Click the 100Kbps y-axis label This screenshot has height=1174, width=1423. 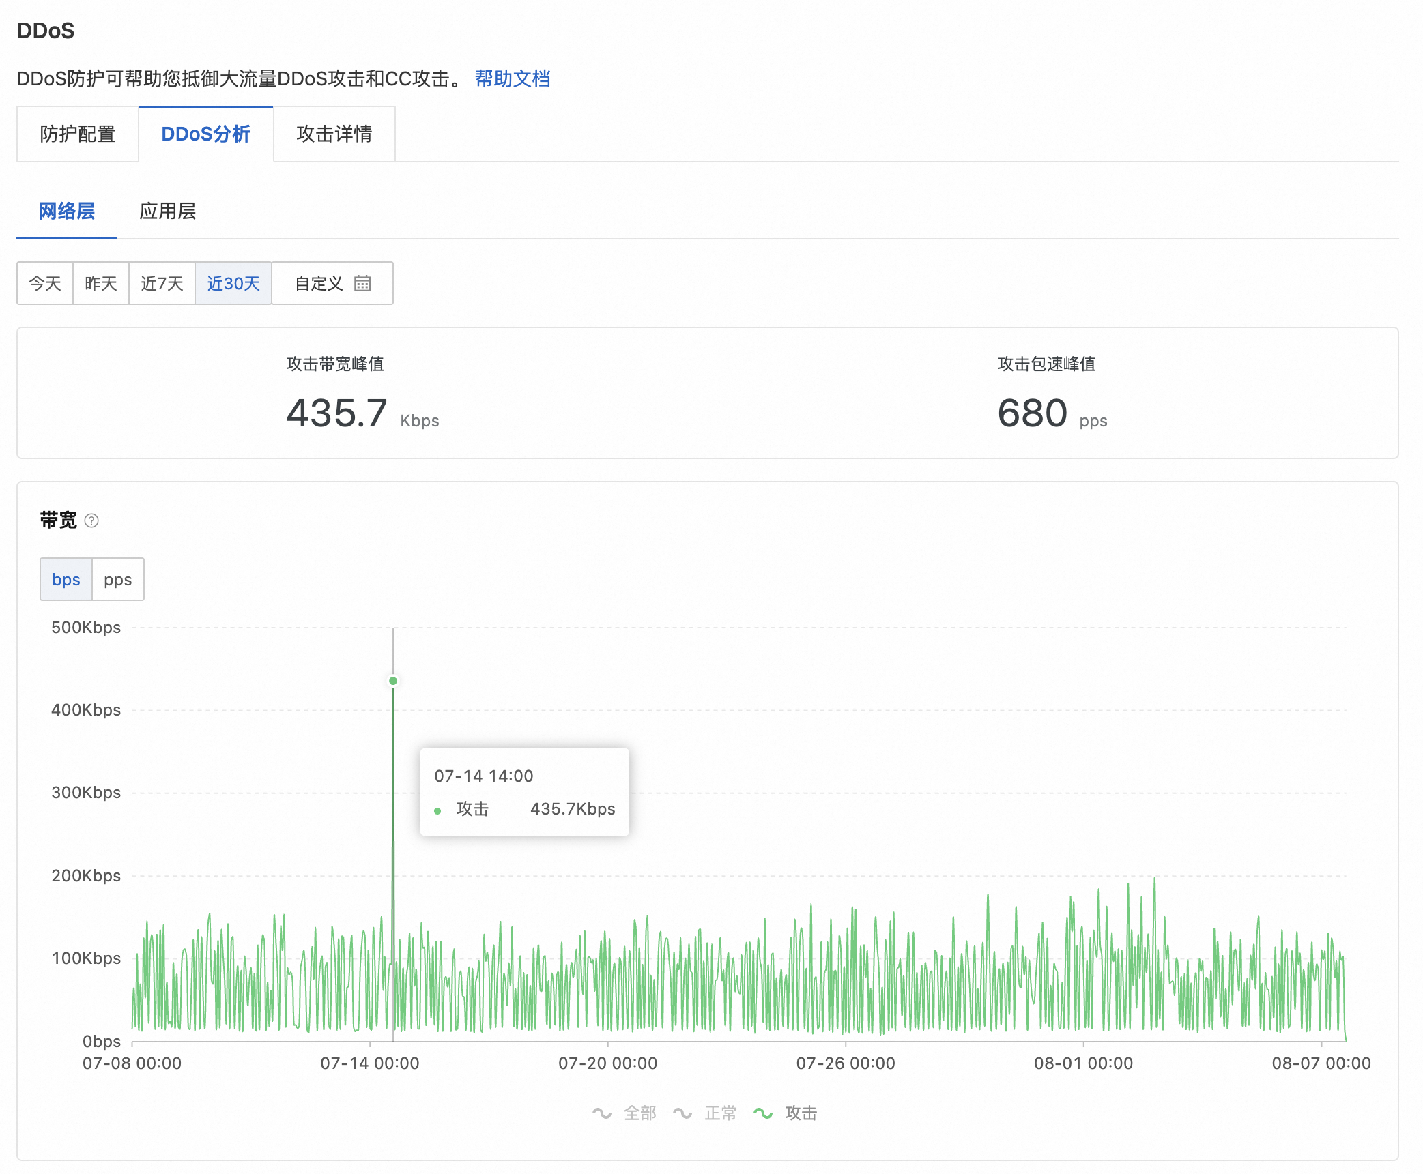86,958
